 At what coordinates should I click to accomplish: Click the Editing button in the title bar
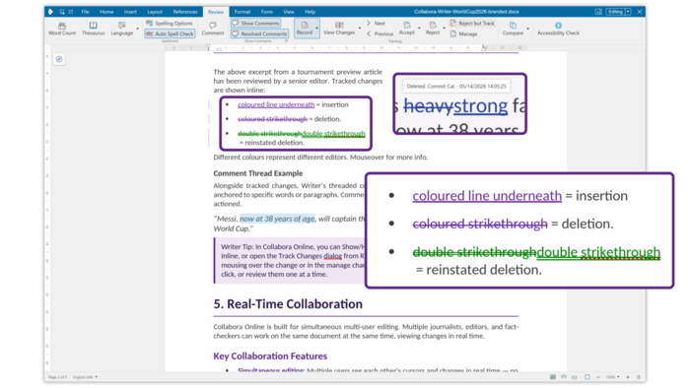(x=616, y=12)
